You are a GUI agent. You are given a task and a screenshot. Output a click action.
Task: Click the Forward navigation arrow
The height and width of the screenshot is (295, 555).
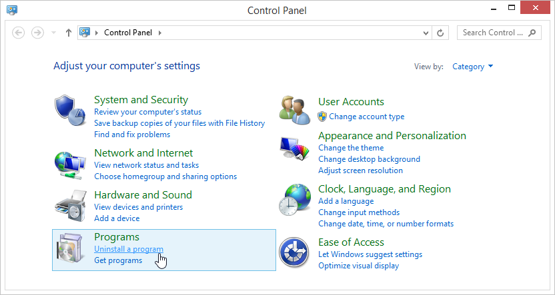click(37, 33)
